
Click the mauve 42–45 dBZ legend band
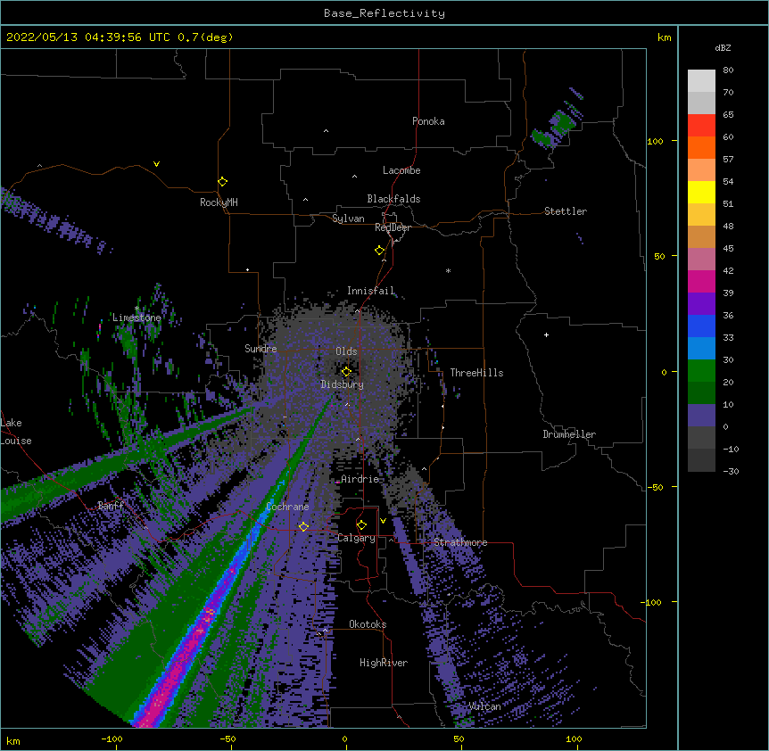click(701, 260)
